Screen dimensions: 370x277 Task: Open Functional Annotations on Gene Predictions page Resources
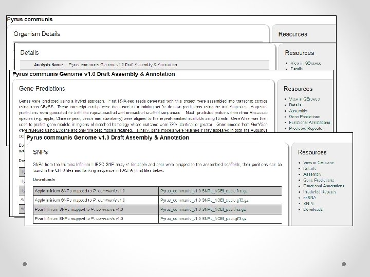coord(309,123)
